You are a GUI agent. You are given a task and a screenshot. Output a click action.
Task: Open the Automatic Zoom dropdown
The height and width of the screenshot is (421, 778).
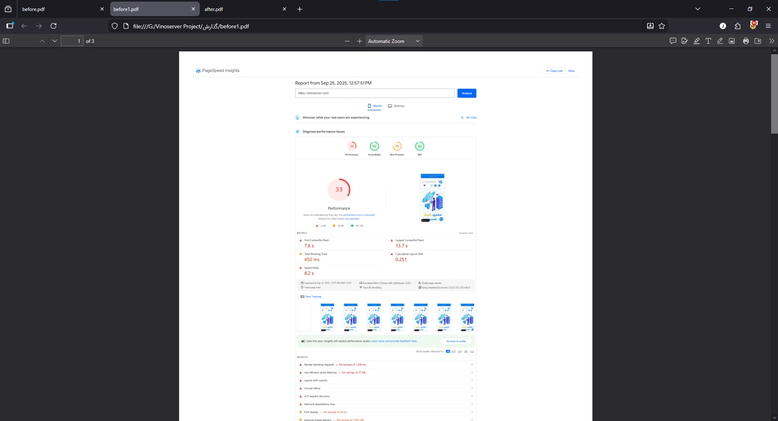click(x=394, y=41)
